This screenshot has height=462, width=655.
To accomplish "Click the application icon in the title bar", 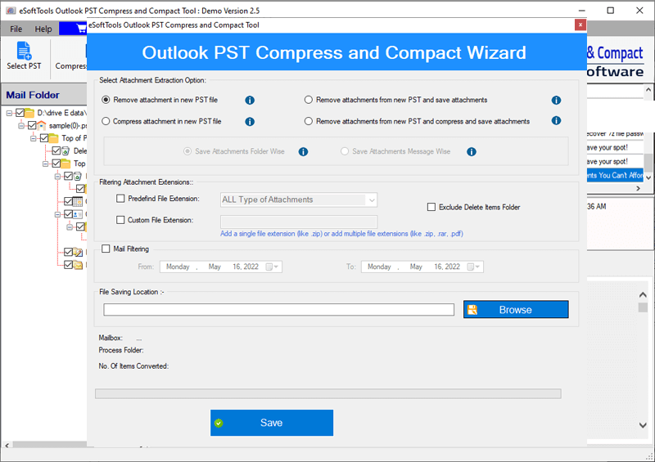I will 11,11.
